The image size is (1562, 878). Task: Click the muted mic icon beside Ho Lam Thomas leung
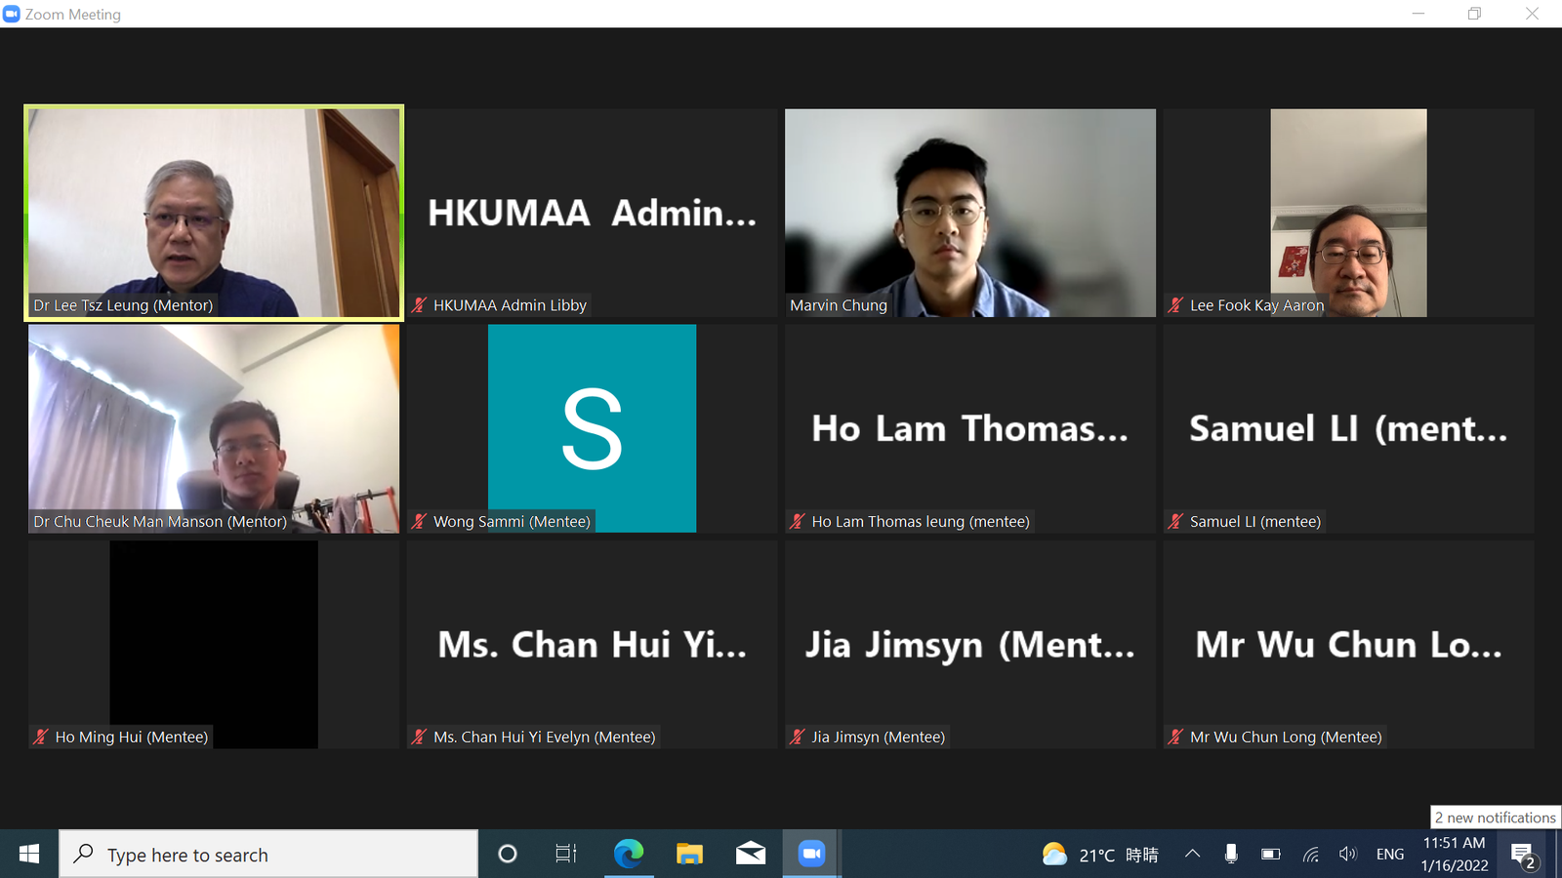798,522
